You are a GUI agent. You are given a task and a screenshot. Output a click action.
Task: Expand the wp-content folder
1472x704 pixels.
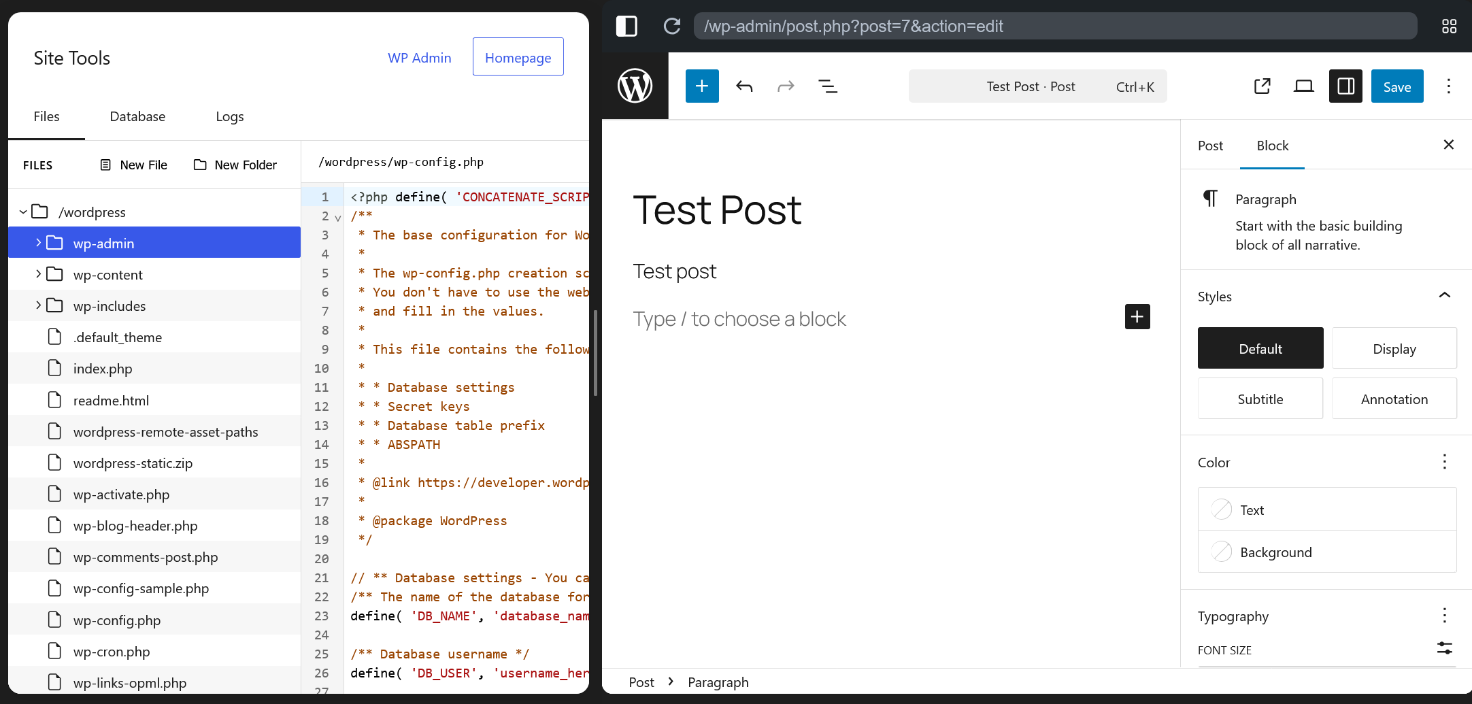tap(38, 274)
